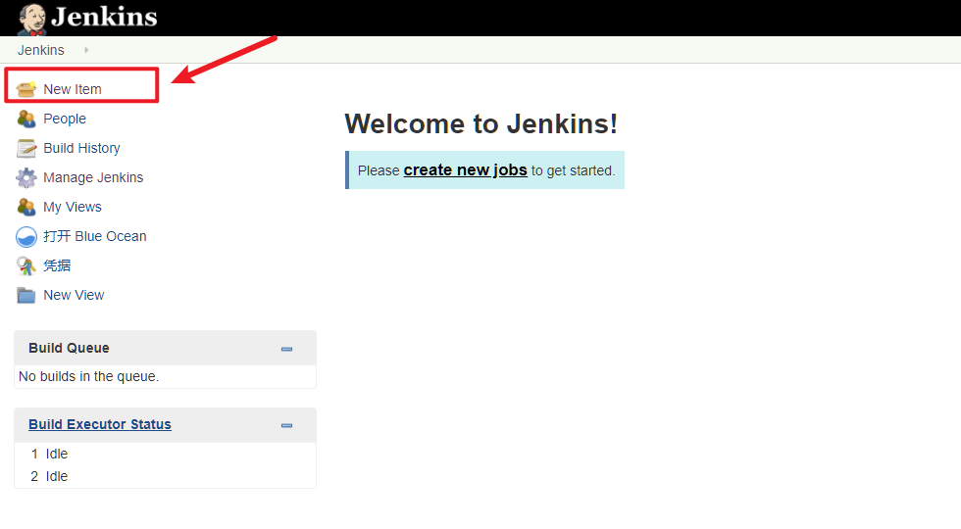Click the Jenkins header title text
The height and width of the screenshot is (529, 961).
pyautogui.click(x=104, y=18)
